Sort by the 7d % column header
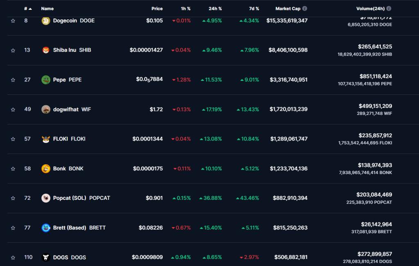The height and width of the screenshot is (266, 419). (x=254, y=8)
